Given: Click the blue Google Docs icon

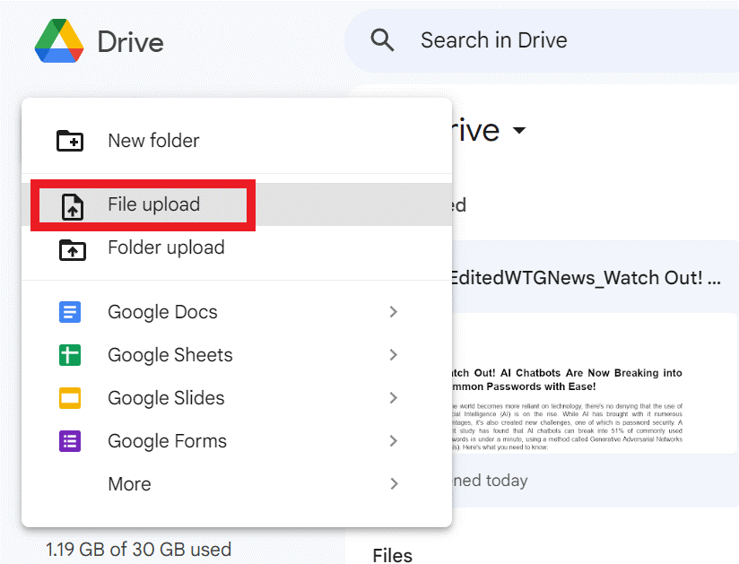Looking at the screenshot, I should point(70,312).
